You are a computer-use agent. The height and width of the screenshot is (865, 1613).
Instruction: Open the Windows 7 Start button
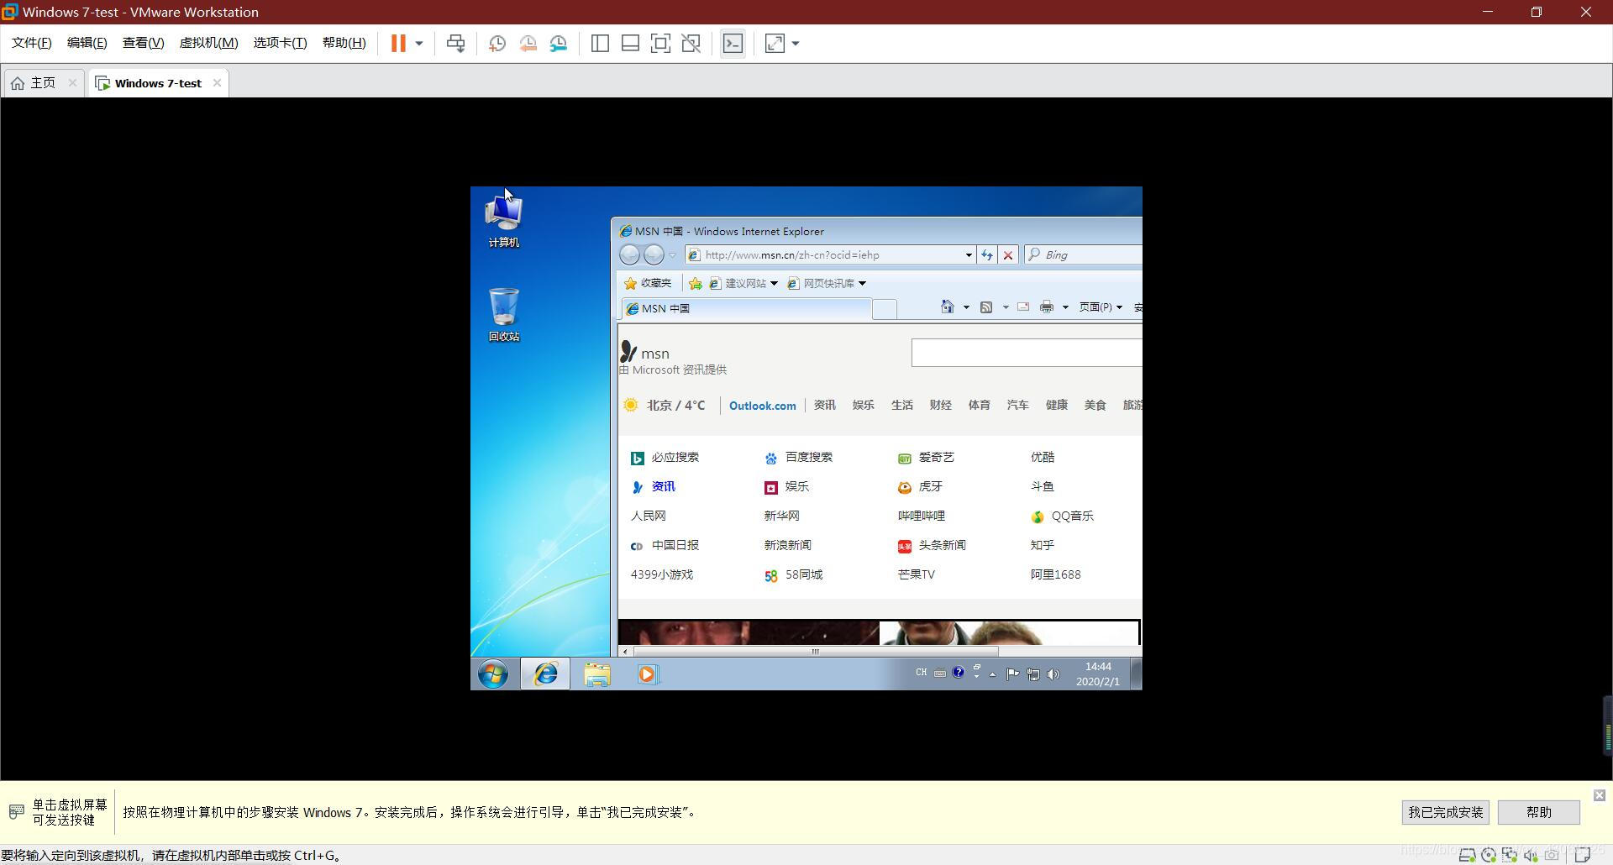coord(493,674)
